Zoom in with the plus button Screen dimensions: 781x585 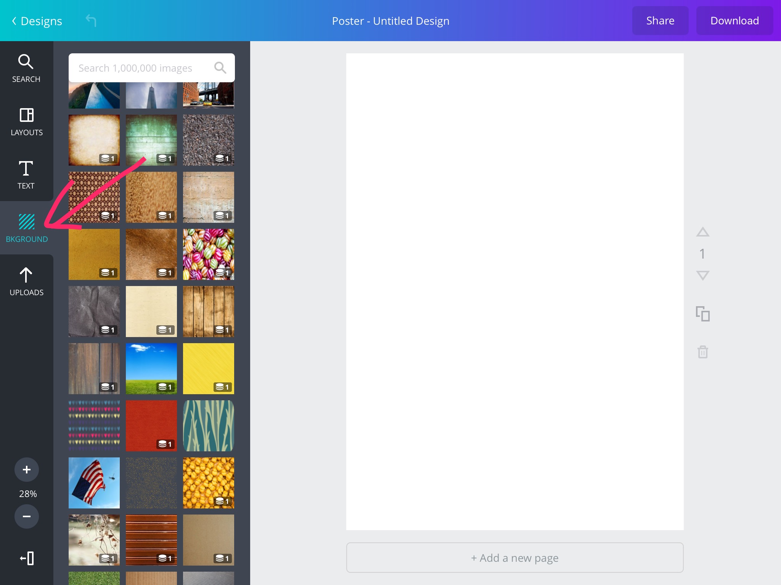pos(26,470)
